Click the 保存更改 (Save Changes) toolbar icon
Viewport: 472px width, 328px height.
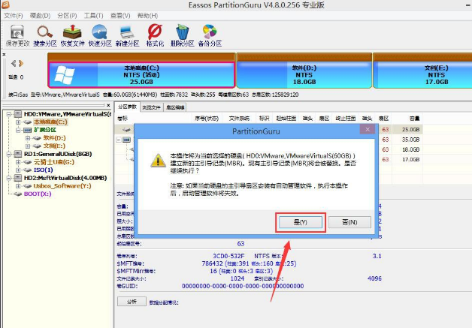(x=17, y=35)
